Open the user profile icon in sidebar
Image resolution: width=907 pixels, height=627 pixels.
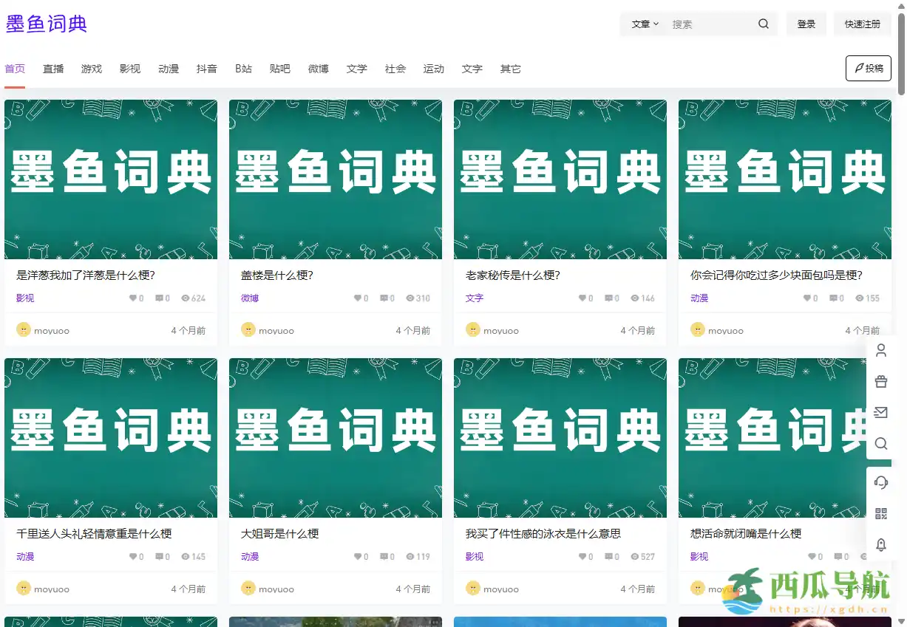pos(880,351)
